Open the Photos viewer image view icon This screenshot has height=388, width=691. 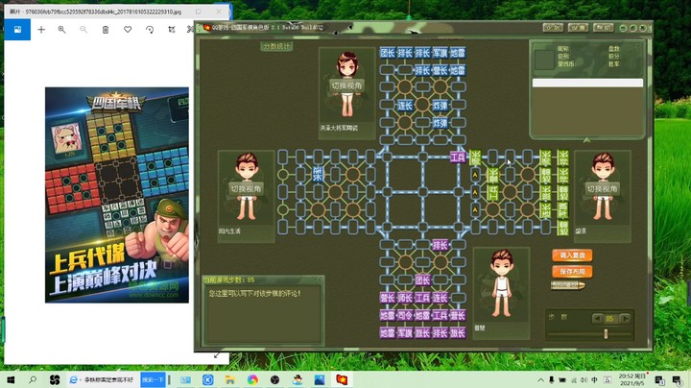tap(17, 30)
